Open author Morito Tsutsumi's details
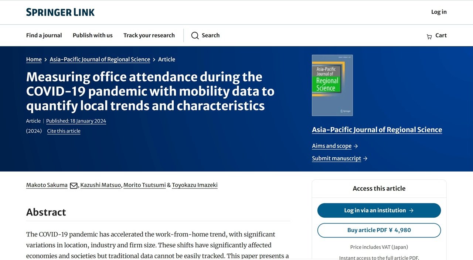The height and width of the screenshot is (260, 473). pos(144,185)
